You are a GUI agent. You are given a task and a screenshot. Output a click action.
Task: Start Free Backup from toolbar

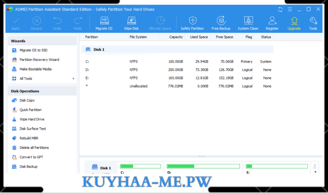tap(221, 23)
